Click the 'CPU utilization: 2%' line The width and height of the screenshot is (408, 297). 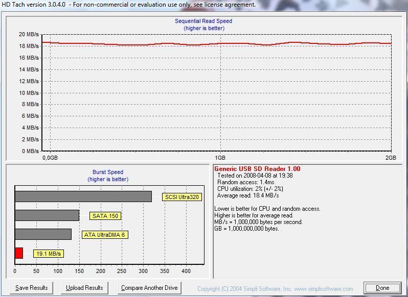click(250, 189)
